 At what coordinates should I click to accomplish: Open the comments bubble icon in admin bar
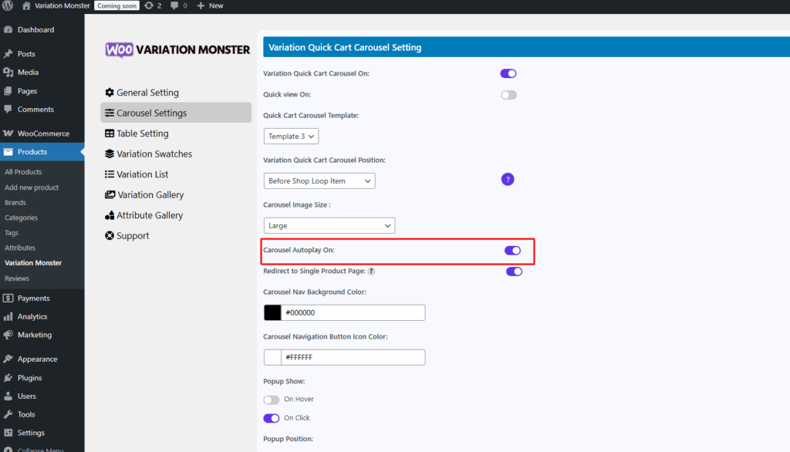coord(174,5)
